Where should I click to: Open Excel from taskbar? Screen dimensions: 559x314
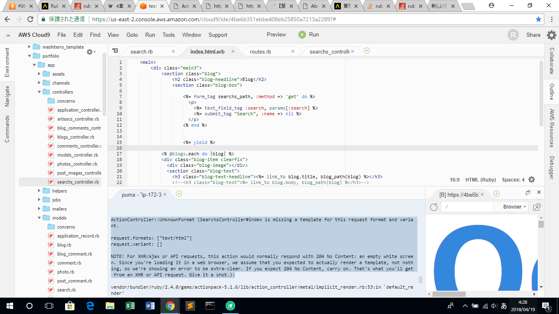[130, 305]
